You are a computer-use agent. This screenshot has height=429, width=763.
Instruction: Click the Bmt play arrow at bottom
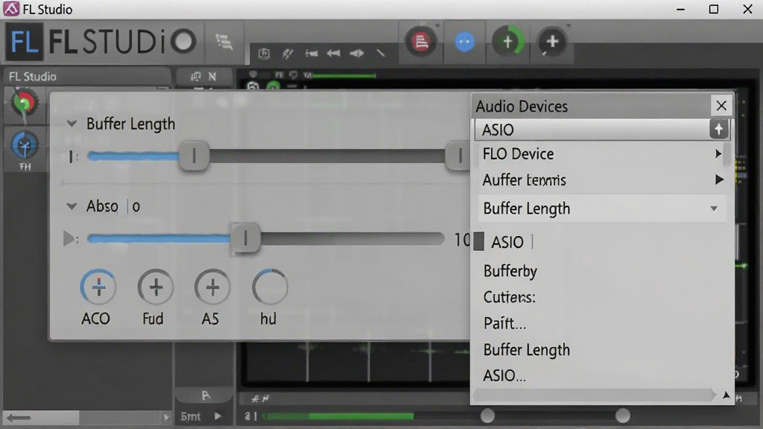pos(218,416)
